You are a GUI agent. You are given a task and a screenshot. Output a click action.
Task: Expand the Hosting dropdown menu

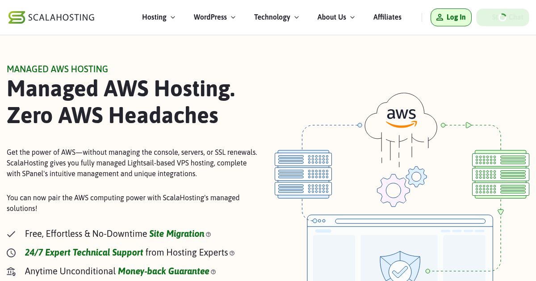pyautogui.click(x=159, y=17)
